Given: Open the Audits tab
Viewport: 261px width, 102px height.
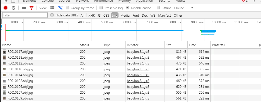Looking at the screenshot, I should (180, 1).
